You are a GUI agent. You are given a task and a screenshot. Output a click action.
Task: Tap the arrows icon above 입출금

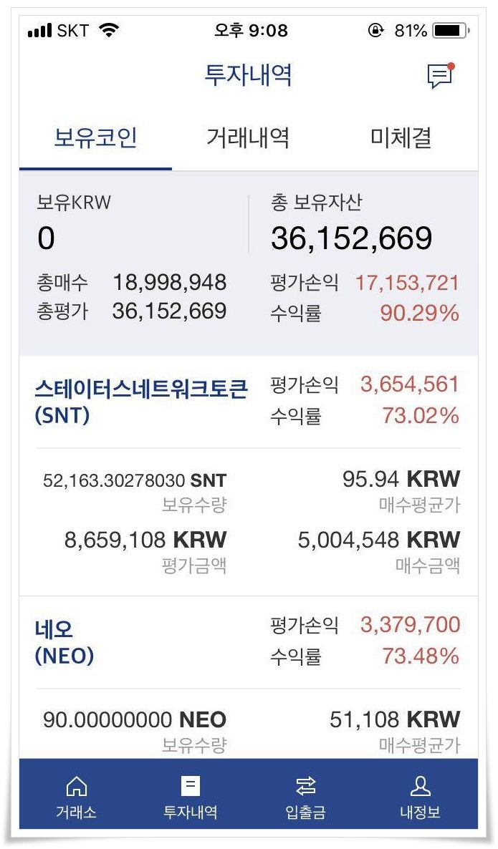click(307, 786)
